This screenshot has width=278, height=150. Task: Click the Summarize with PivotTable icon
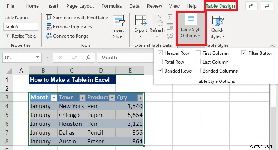[49, 17]
